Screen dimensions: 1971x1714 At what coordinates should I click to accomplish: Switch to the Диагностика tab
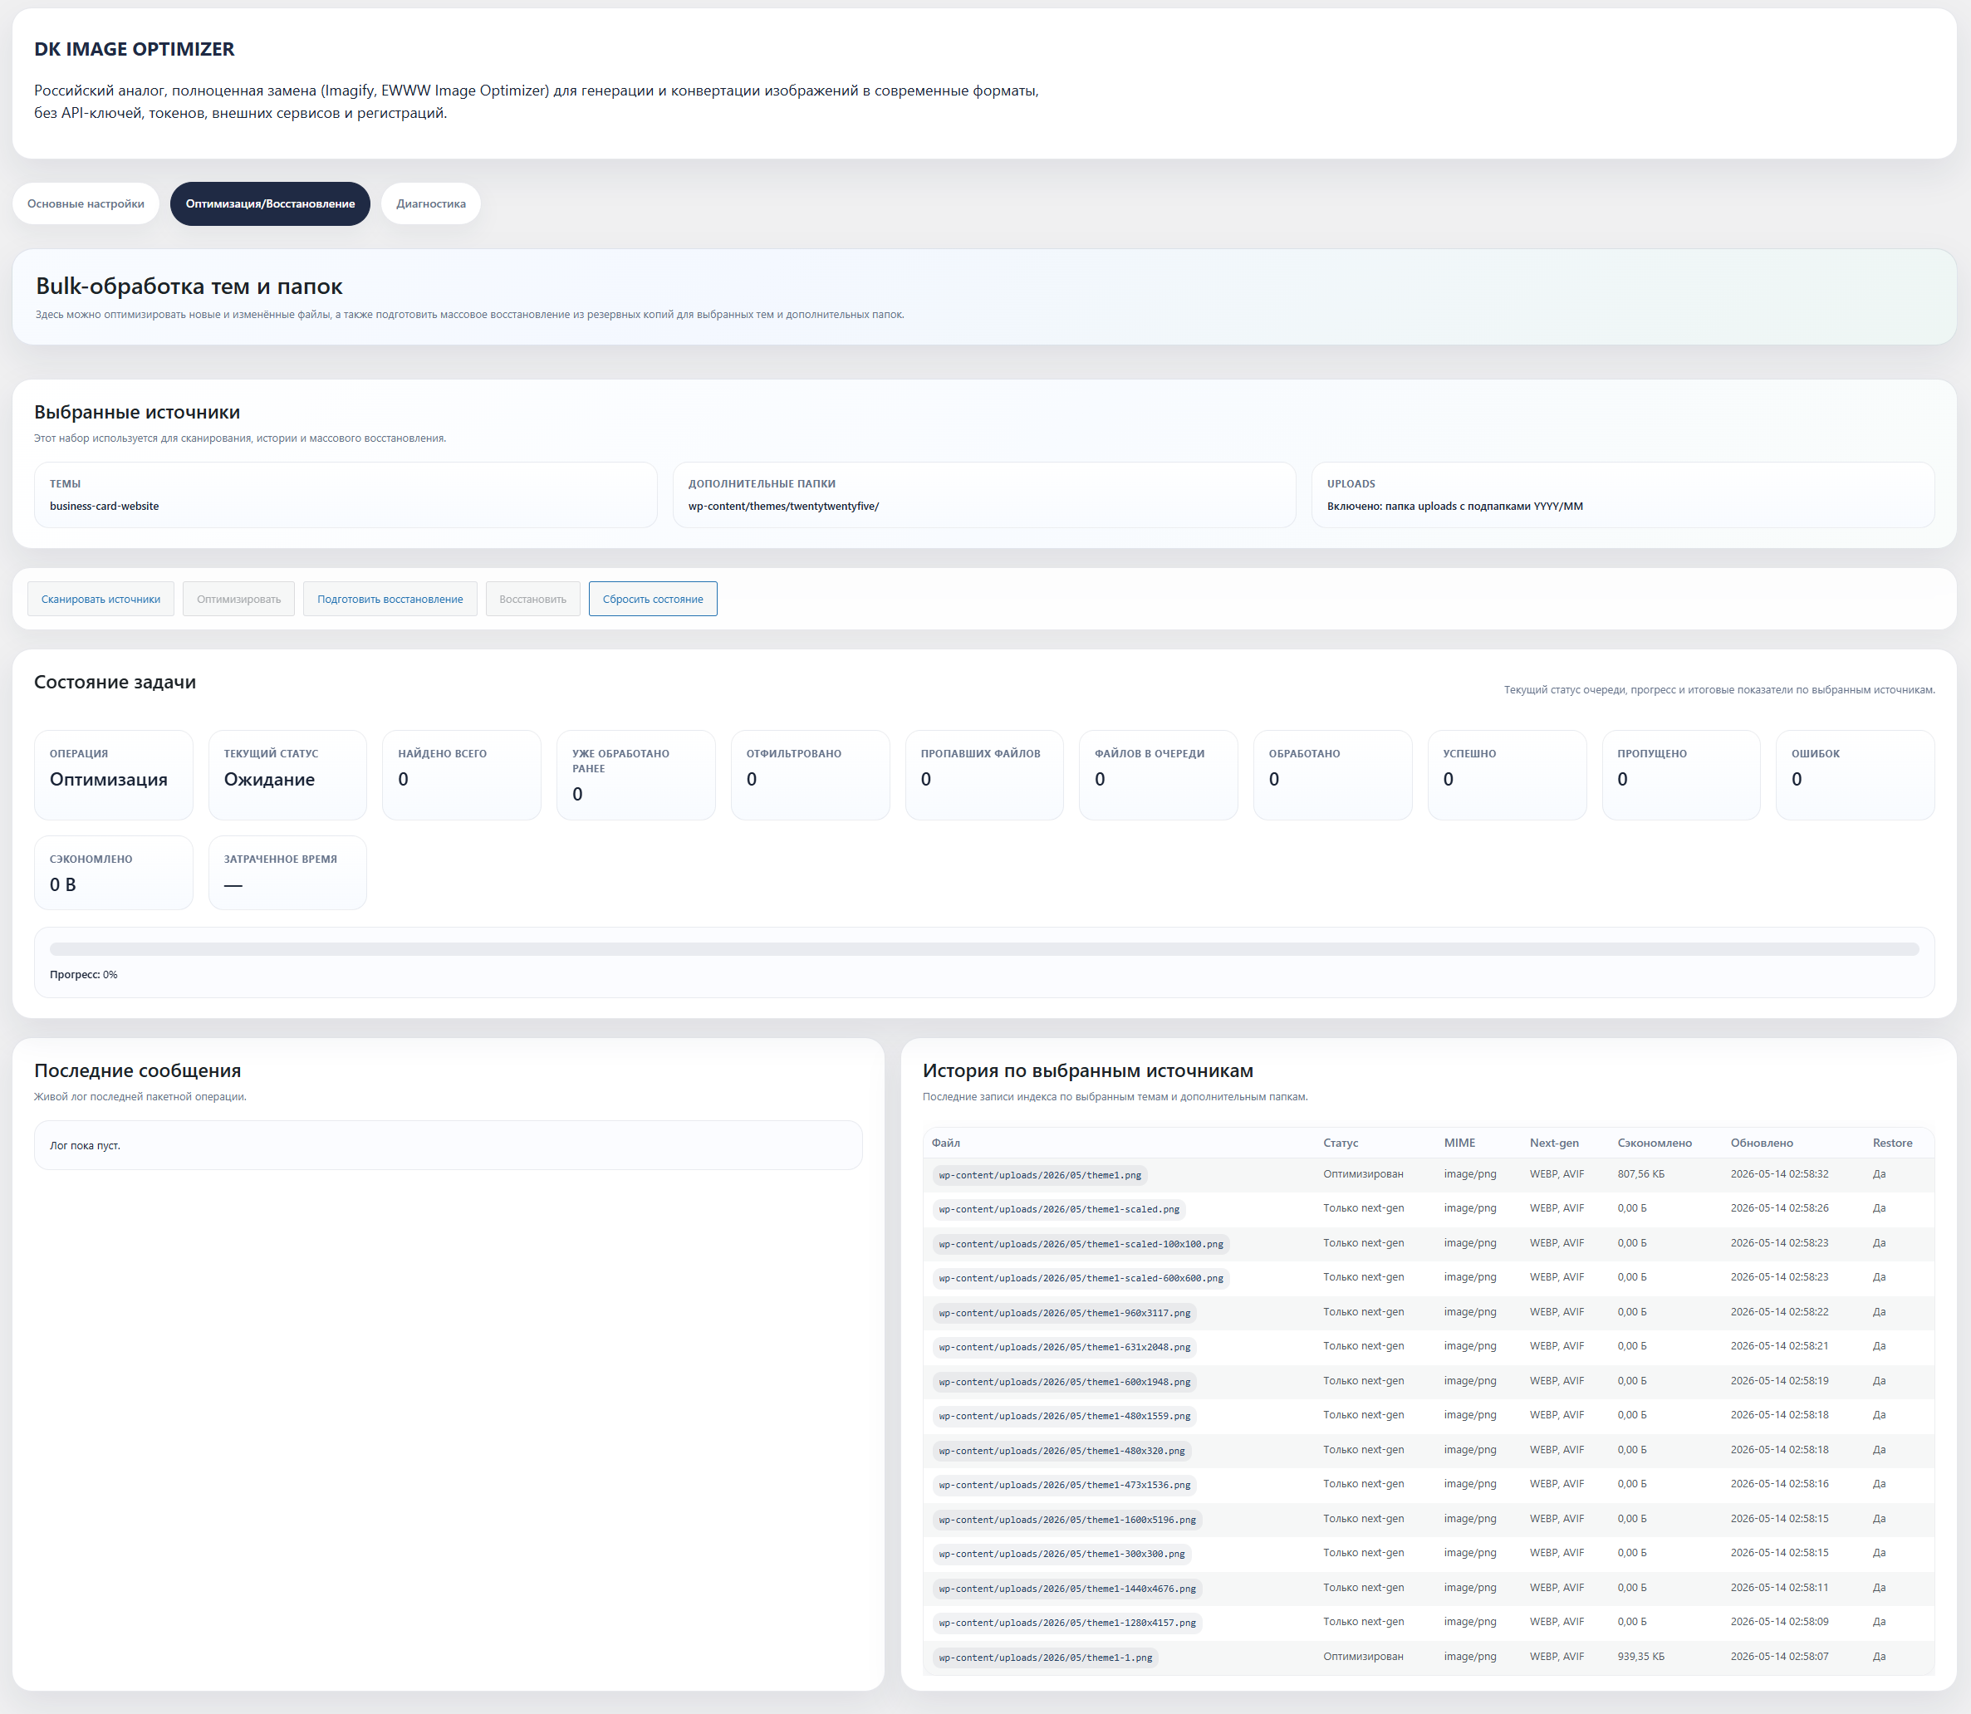click(x=430, y=203)
